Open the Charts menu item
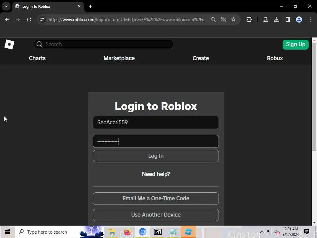 pos(37,58)
